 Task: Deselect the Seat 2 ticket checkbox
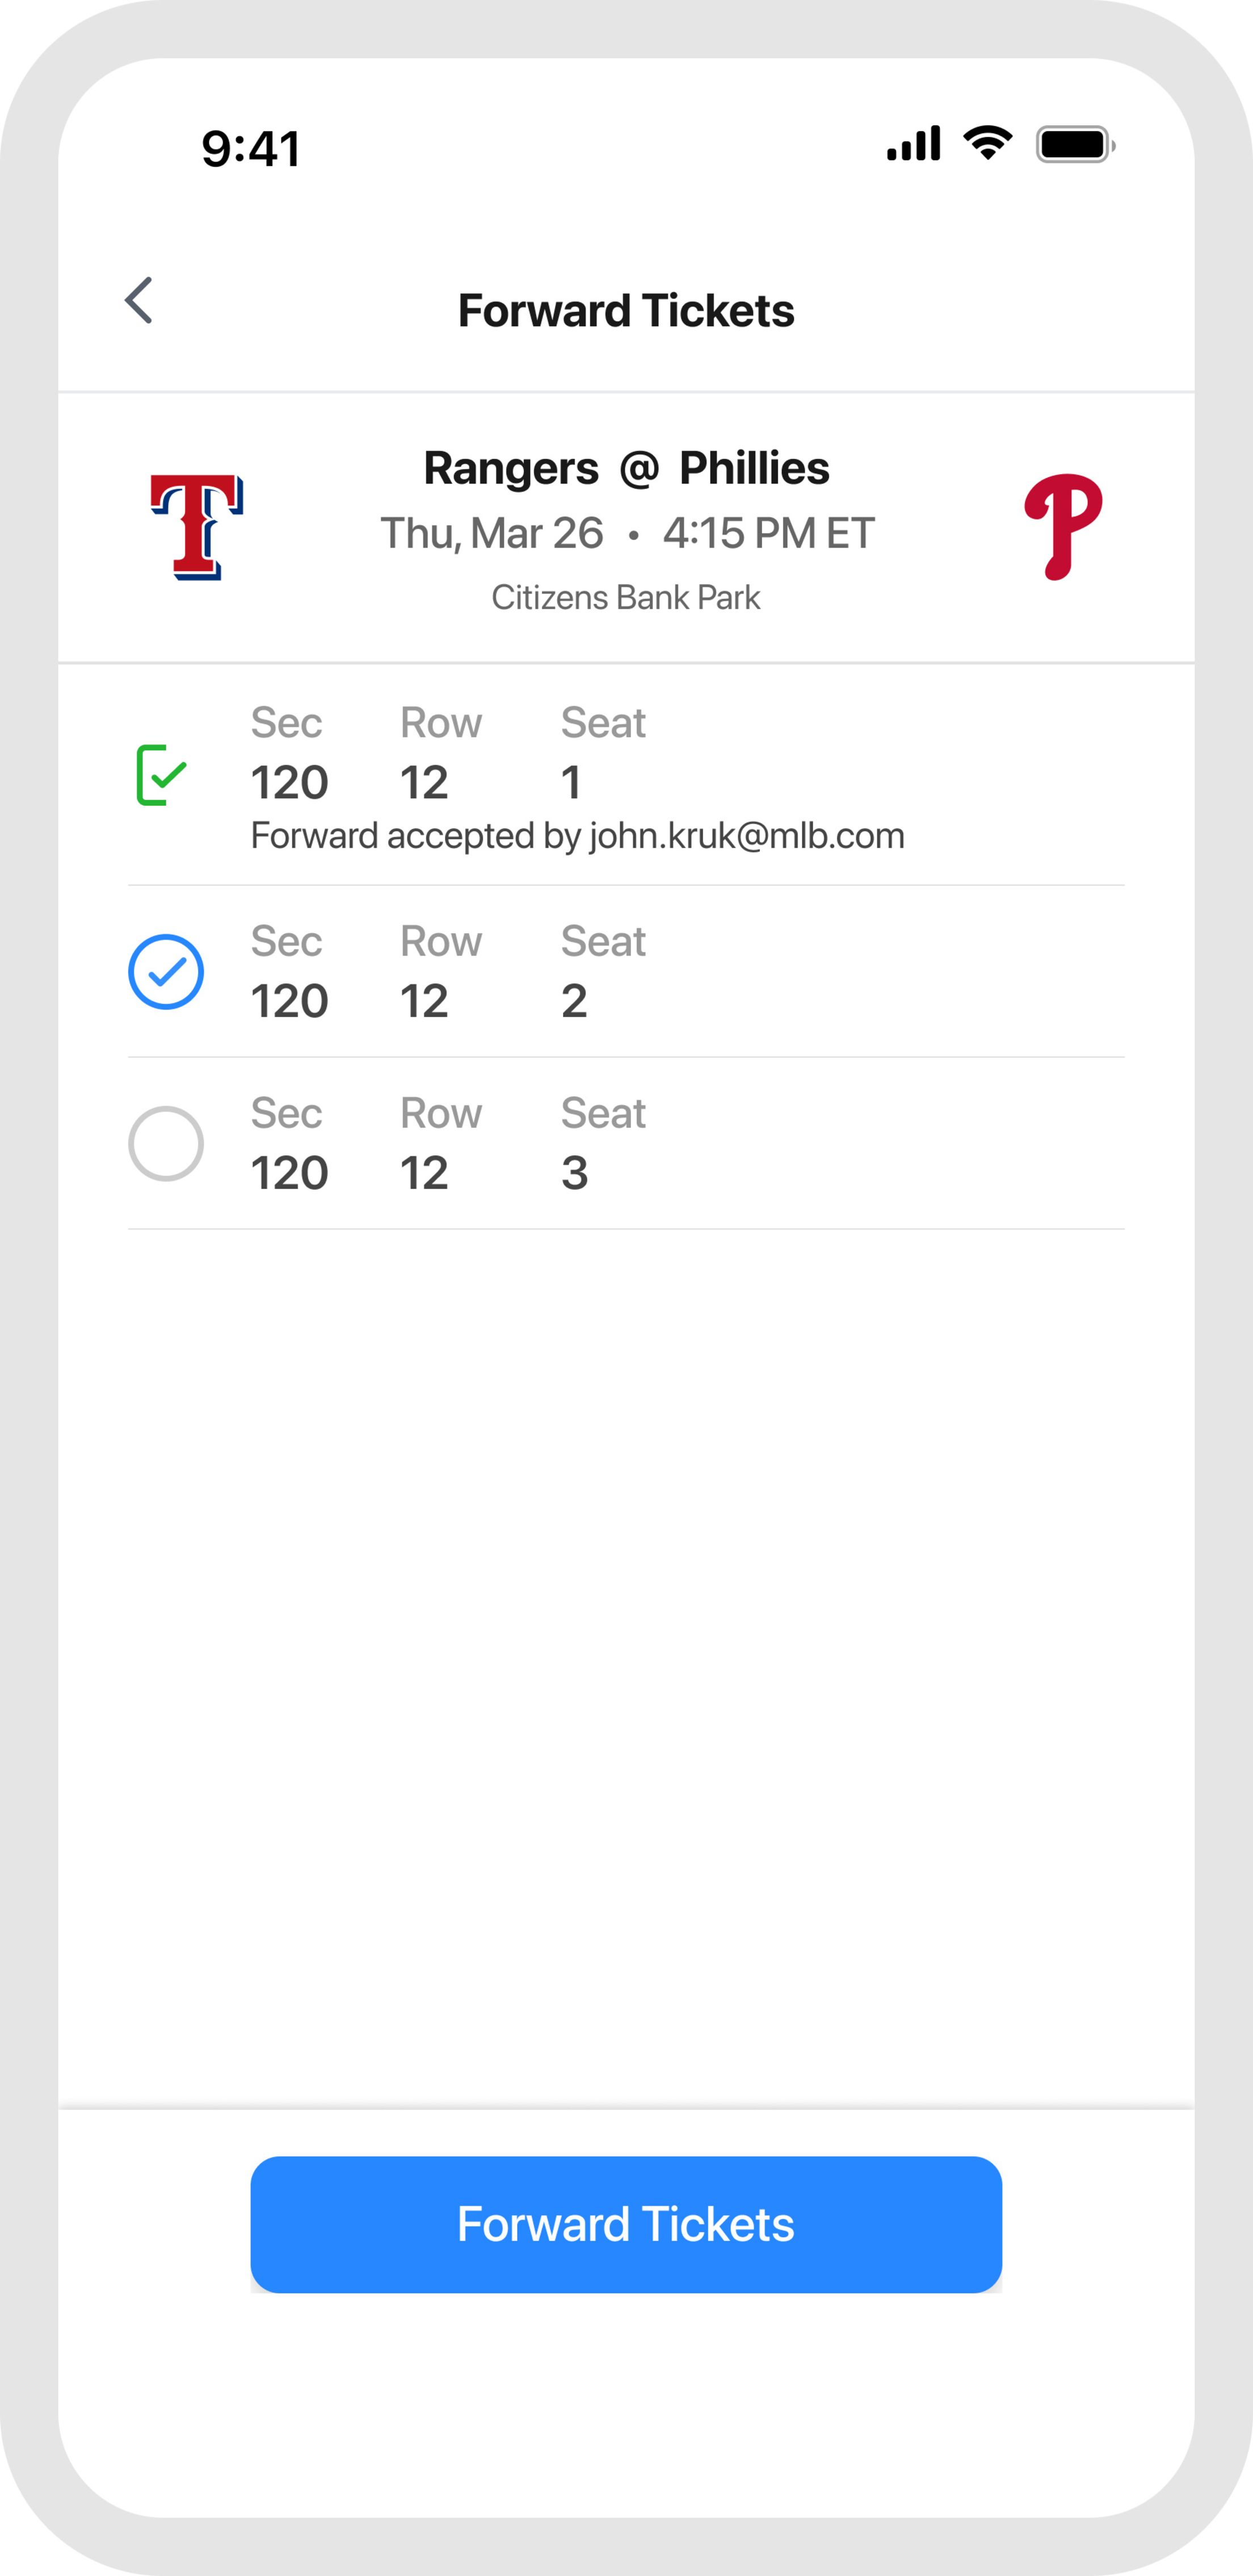[x=166, y=972]
